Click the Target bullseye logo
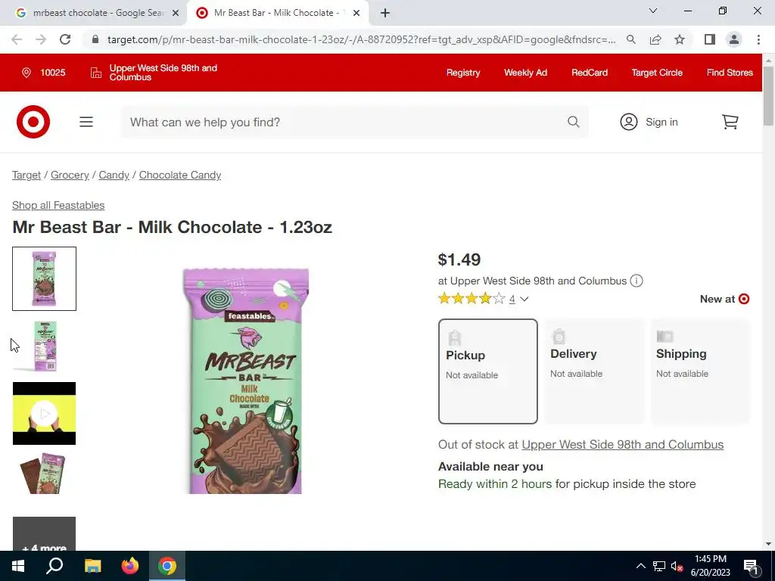 pos(33,122)
